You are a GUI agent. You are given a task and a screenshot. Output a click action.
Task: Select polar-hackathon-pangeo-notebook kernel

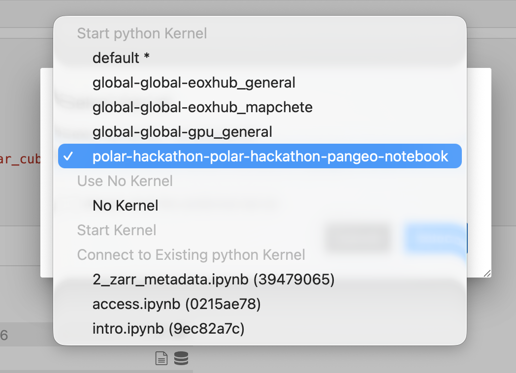tap(259, 156)
